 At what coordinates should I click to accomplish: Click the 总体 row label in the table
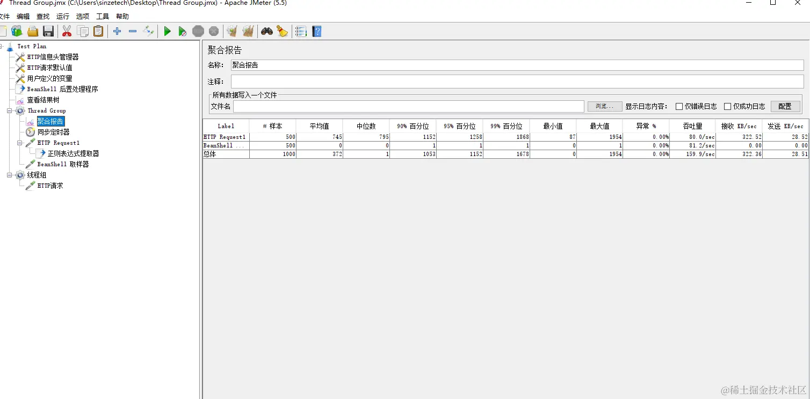209,154
